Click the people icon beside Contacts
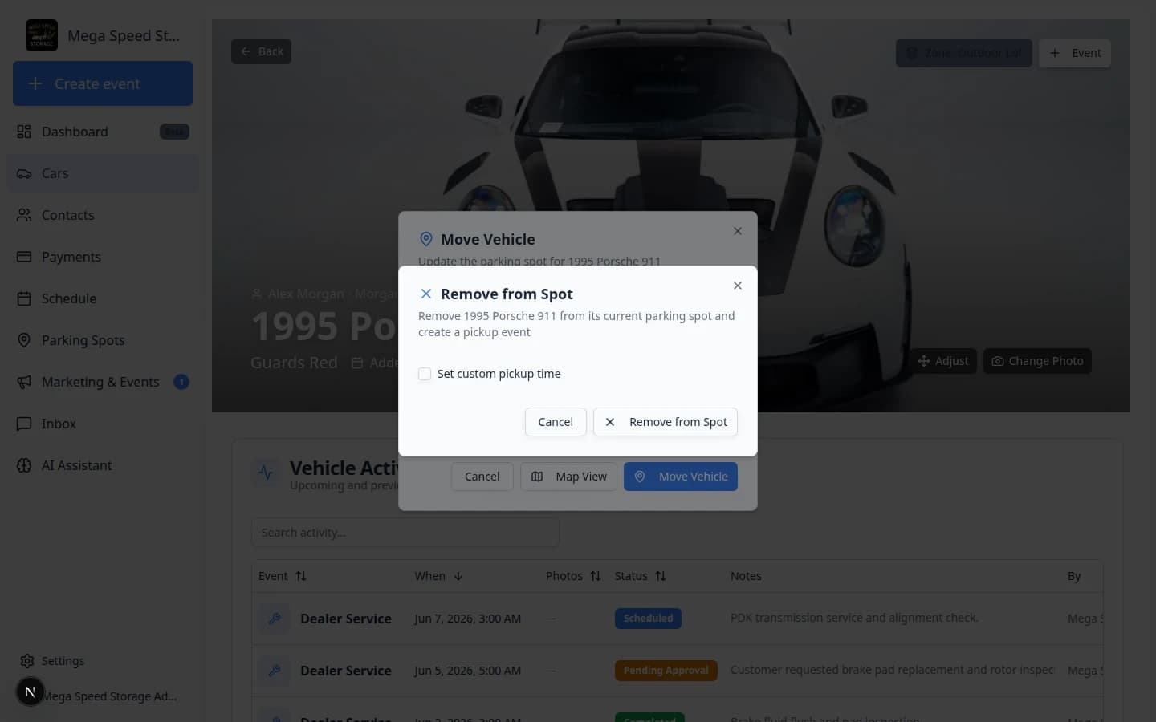The image size is (1156, 722). pyautogui.click(x=24, y=215)
